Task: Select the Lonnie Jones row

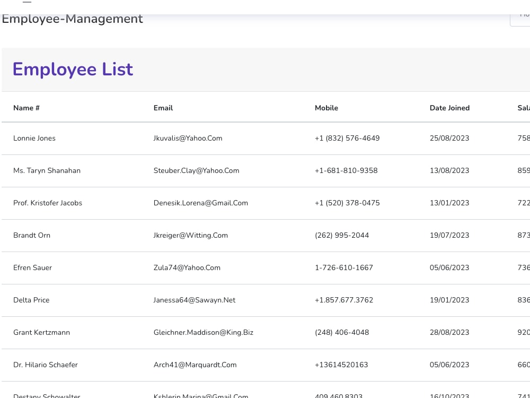Action: 266,139
